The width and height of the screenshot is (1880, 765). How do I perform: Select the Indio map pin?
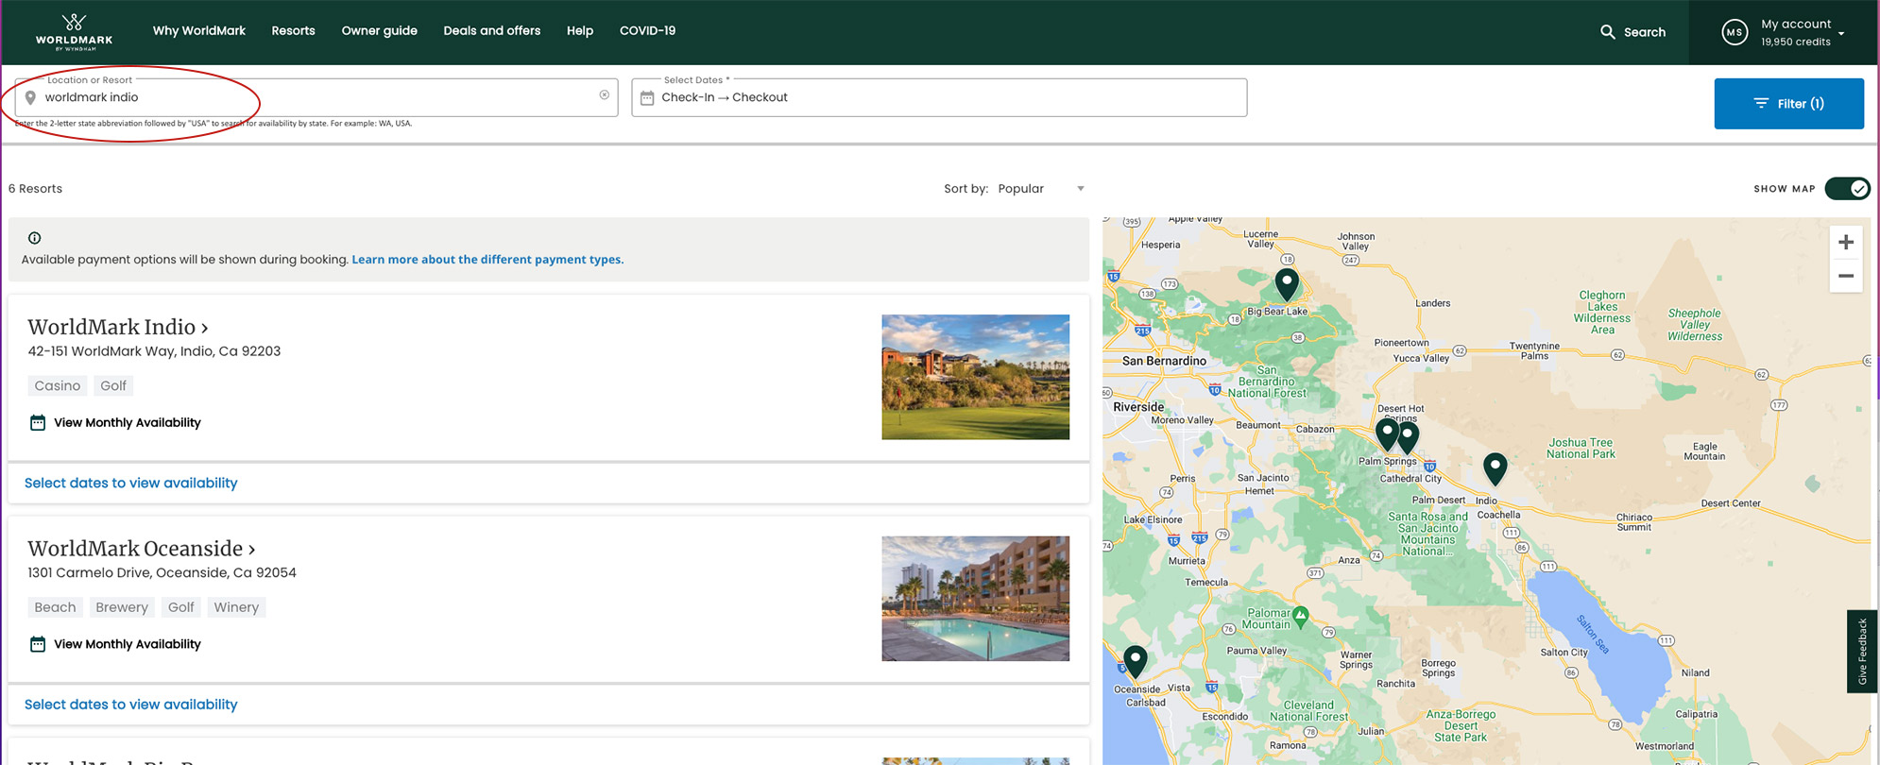1495,467
